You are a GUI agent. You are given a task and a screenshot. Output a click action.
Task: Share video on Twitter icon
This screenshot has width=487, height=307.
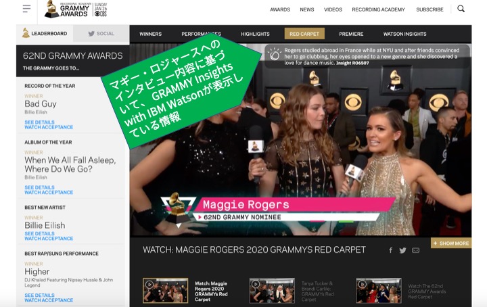pos(403,250)
